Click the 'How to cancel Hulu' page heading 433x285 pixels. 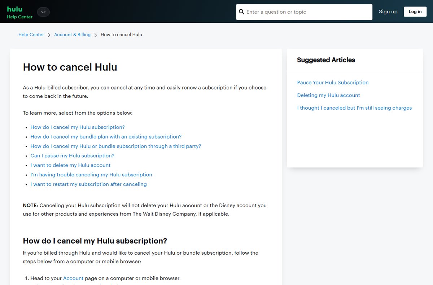(x=70, y=67)
